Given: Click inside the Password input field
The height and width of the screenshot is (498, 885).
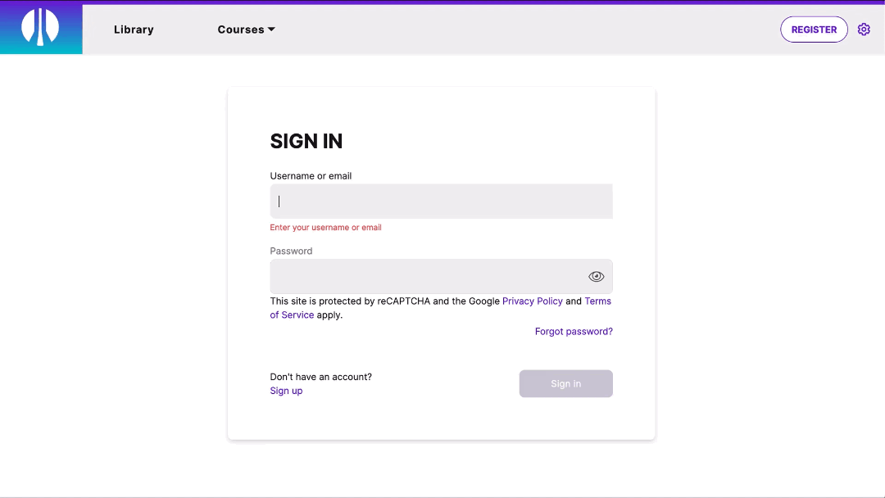Looking at the screenshot, I should (426, 276).
